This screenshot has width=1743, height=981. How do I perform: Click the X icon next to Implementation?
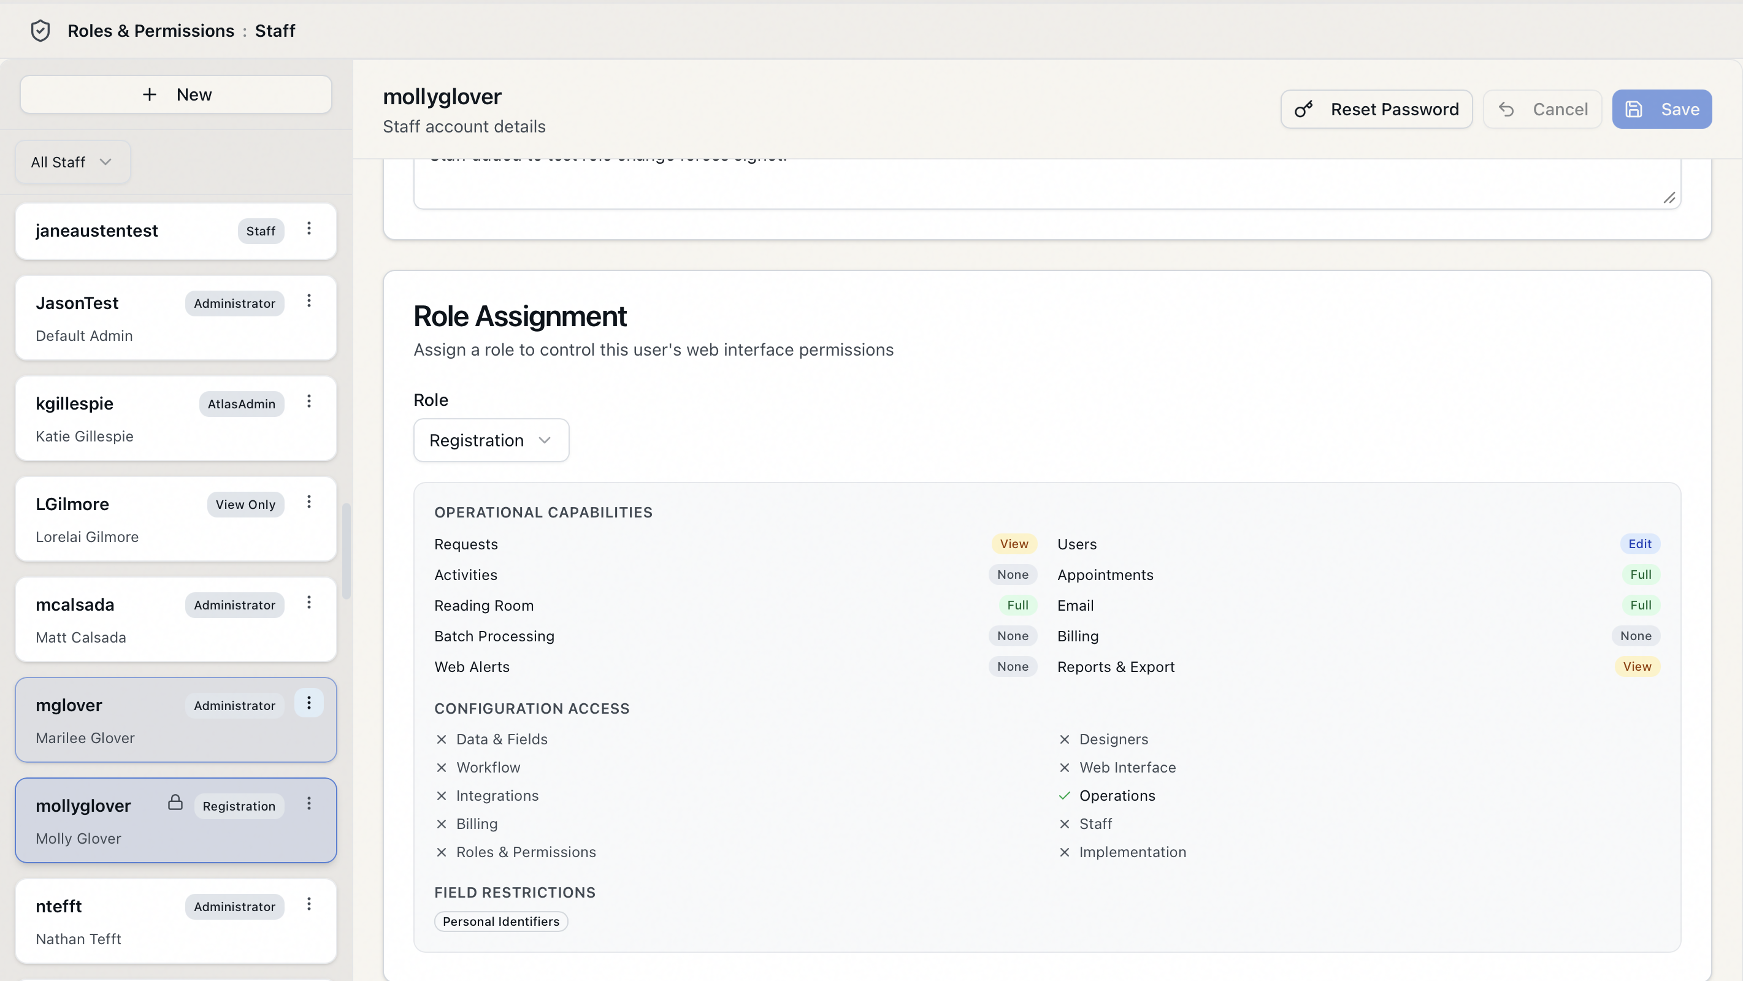1064,852
